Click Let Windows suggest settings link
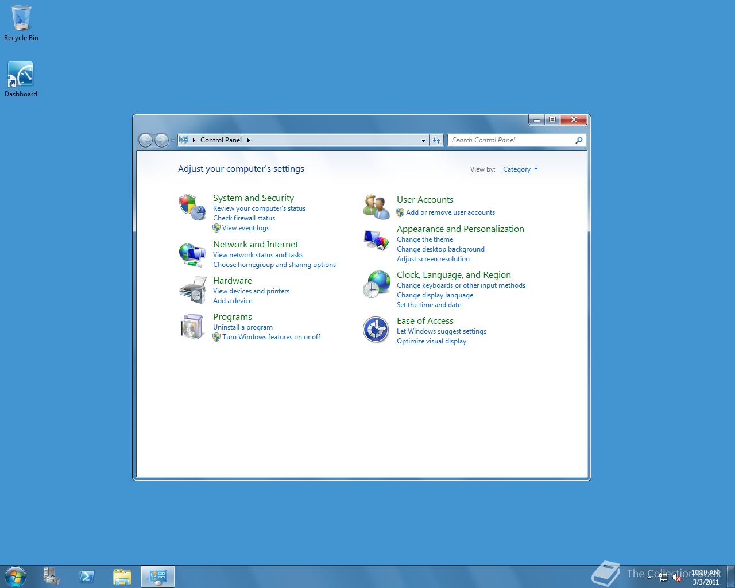This screenshot has width=735, height=588. click(442, 331)
